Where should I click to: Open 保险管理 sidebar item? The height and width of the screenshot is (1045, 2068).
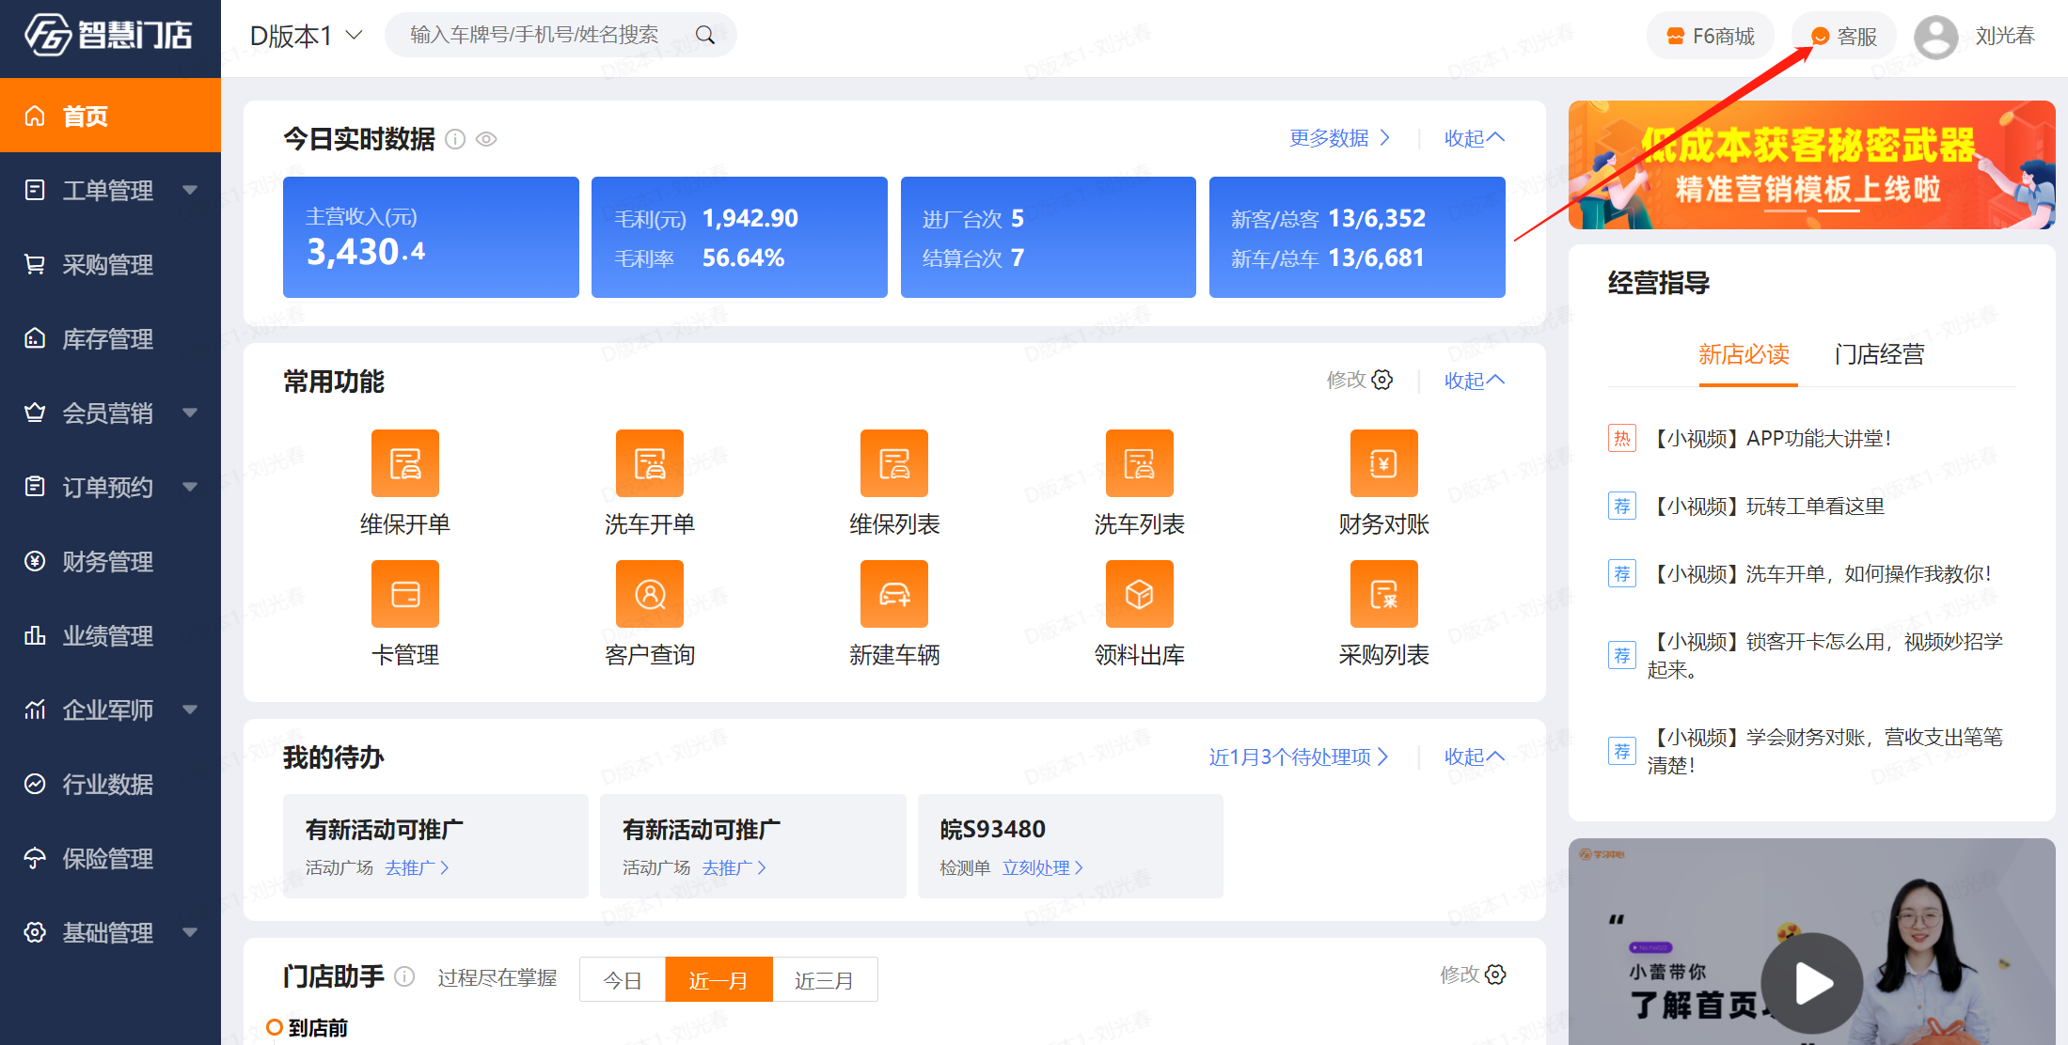point(110,858)
